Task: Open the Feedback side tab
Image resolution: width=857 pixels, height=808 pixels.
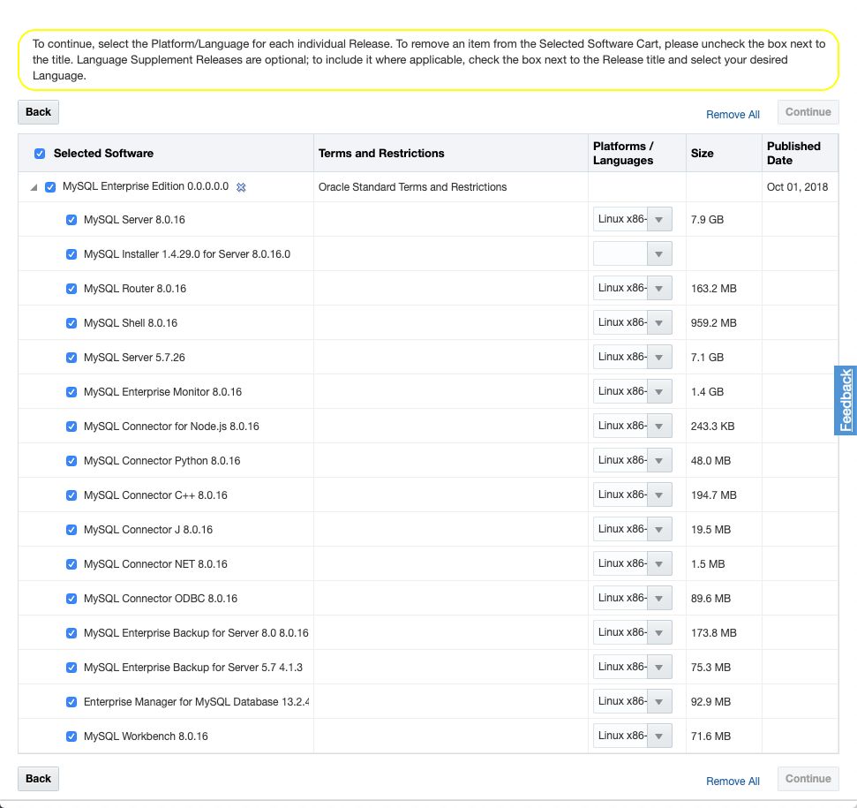Action: click(846, 400)
